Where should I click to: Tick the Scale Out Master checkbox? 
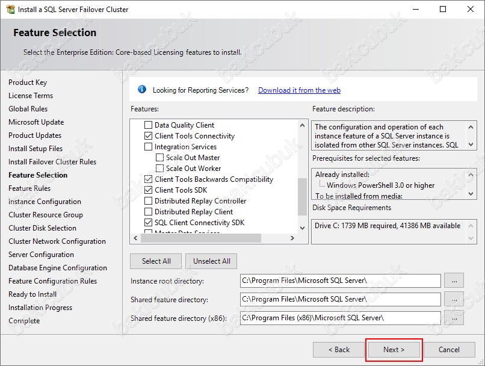click(159, 158)
